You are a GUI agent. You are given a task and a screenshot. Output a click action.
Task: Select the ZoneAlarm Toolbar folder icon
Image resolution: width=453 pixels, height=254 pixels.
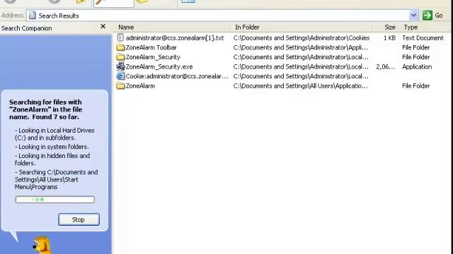120,47
